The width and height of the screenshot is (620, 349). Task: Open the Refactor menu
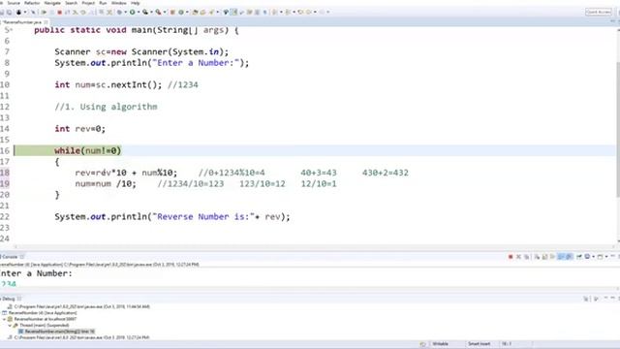32,3
